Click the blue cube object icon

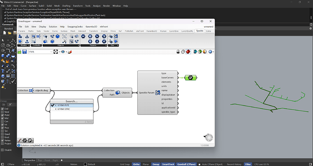point(58,37)
